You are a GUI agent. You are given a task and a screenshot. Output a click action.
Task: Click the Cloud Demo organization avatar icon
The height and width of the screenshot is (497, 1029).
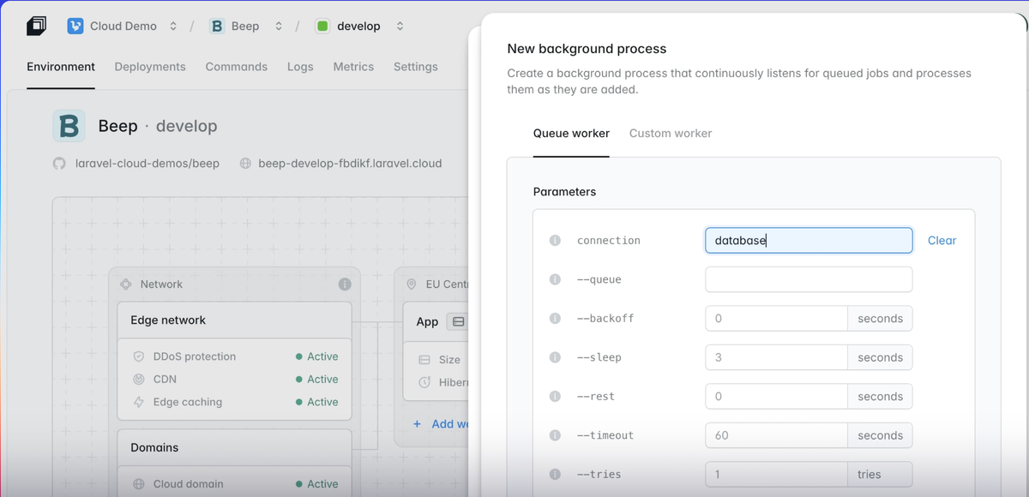pyautogui.click(x=75, y=26)
